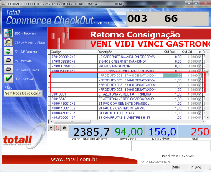
Task: Select code 7798108830348
Action: click(x=63, y=62)
